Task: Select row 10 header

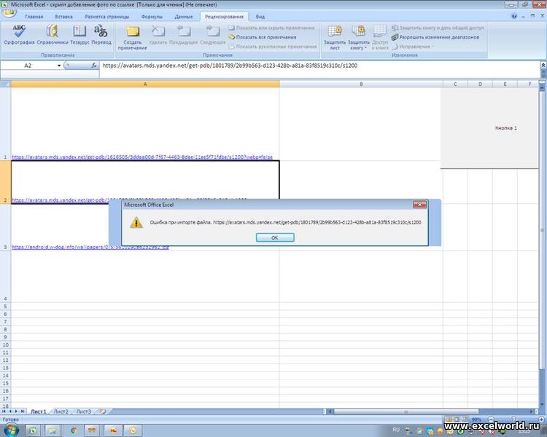Action: click(x=5, y=345)
